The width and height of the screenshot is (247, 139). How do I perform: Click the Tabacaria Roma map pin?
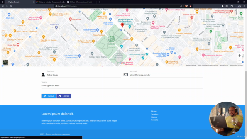[x=98, y=30]
